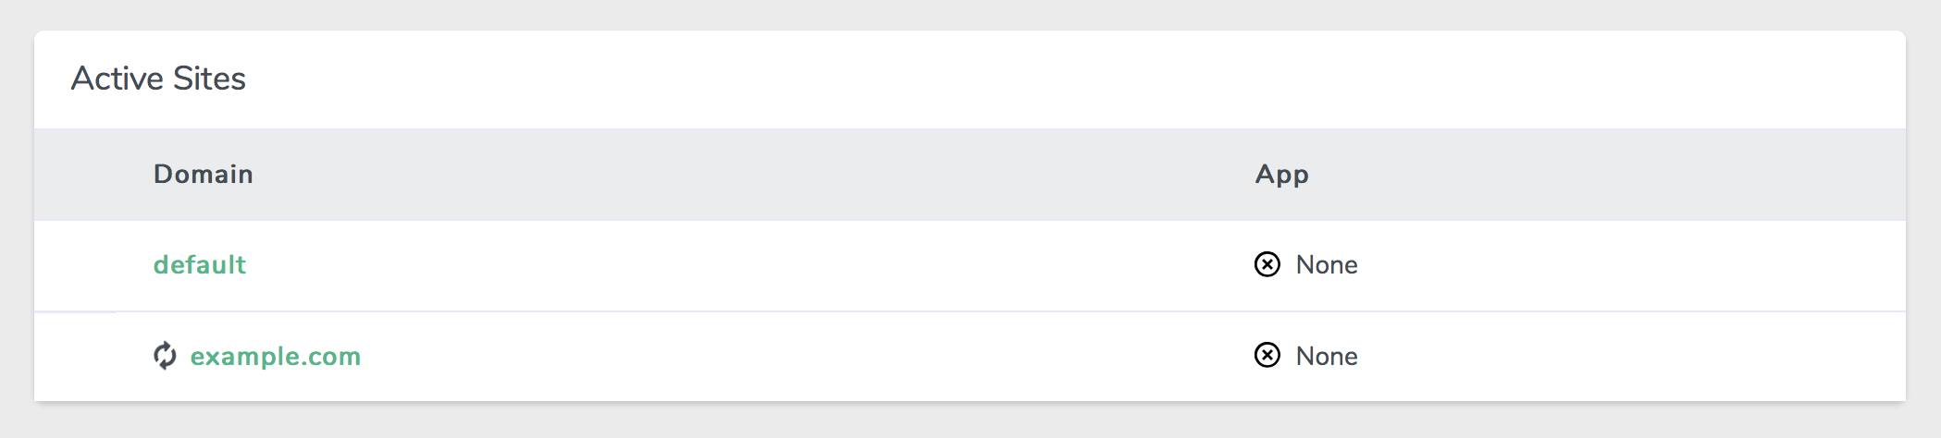Open the default site link

pos(200,265)
